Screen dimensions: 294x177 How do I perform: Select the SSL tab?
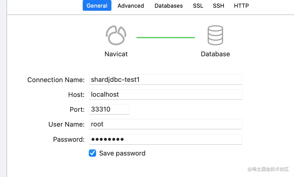click(198, 6)
